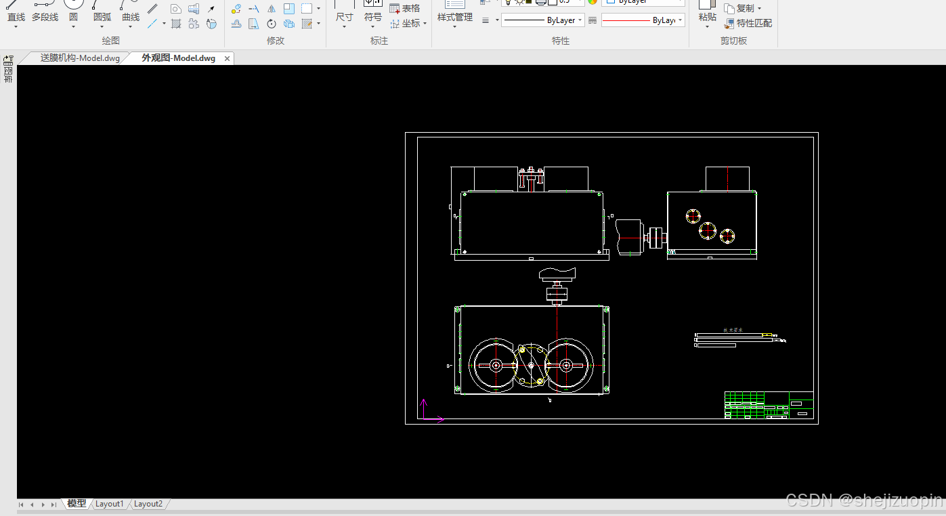
Task: Expand the 坐标 dropdown arrow
Action: pyautogui.click(x=425, y=24)
